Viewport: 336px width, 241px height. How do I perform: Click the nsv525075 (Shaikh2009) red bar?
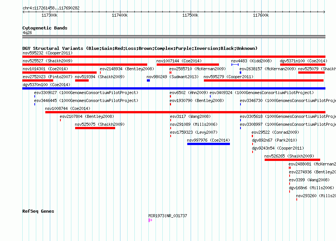point(95,128)
